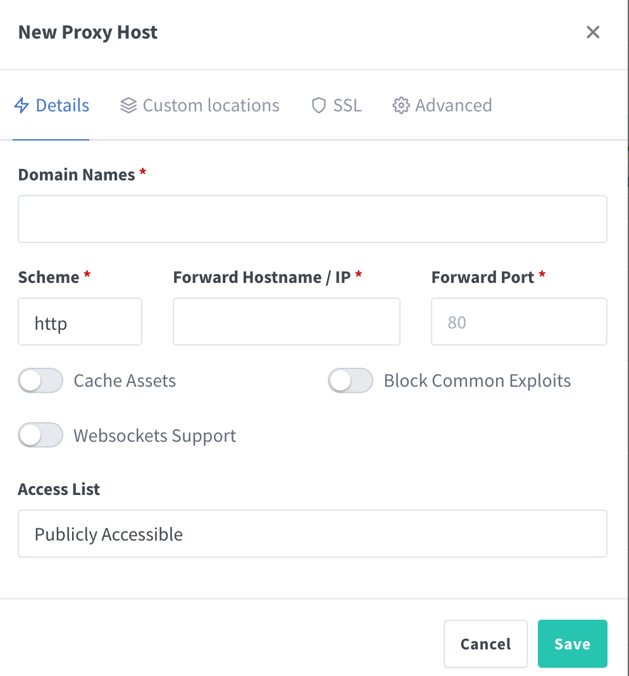Click the lightning bolt Details icon

[22, 105]
